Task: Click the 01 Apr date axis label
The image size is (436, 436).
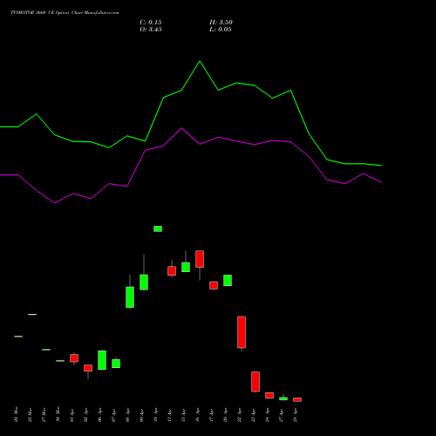Action: [72, 415]
